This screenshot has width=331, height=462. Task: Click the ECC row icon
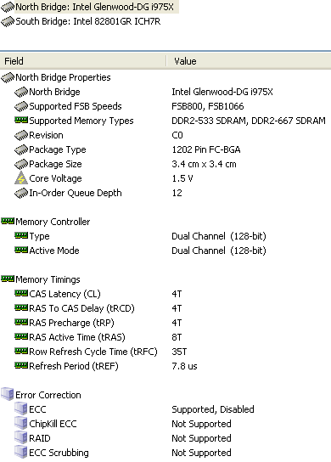click(x=21, y=408)
